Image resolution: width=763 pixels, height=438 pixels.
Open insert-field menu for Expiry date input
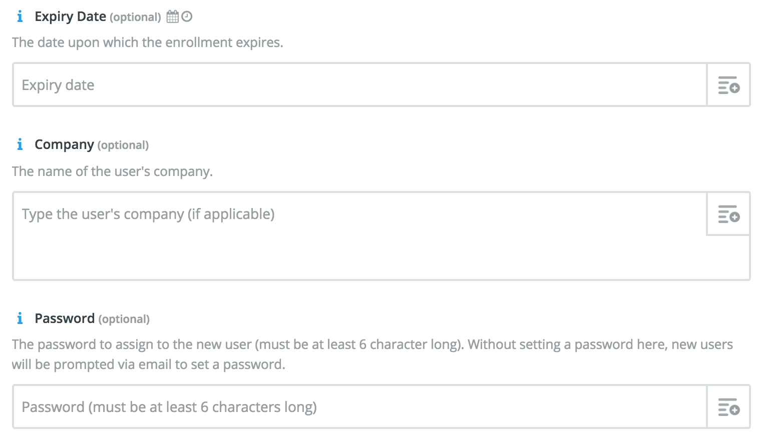pos(728,84)
